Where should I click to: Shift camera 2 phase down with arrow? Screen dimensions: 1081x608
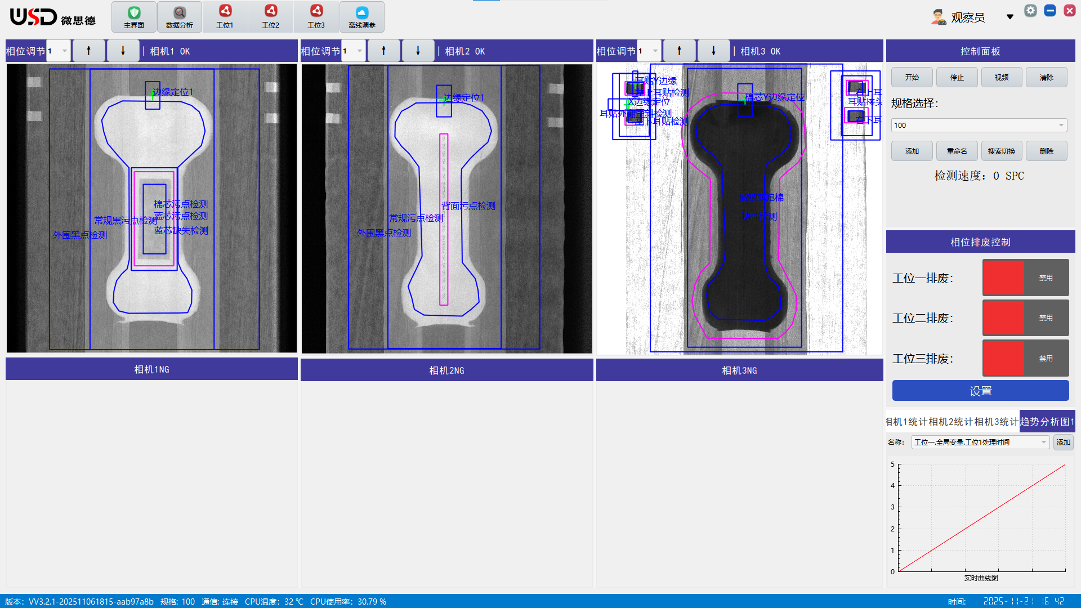[x=418, y=51]
